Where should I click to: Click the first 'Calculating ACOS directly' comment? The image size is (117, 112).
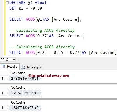42,31
